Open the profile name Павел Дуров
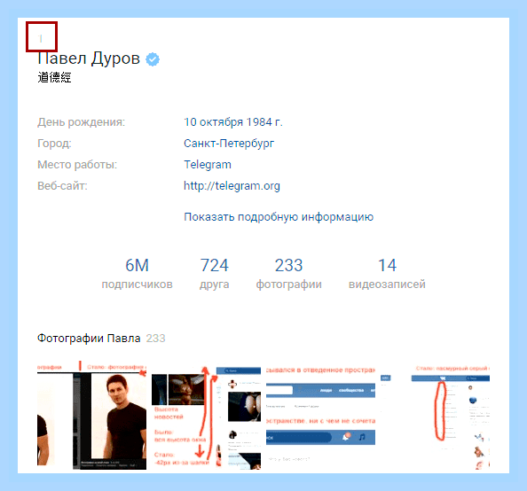The image size is (527, 491). pyautogui.click(x=89, y=58)
